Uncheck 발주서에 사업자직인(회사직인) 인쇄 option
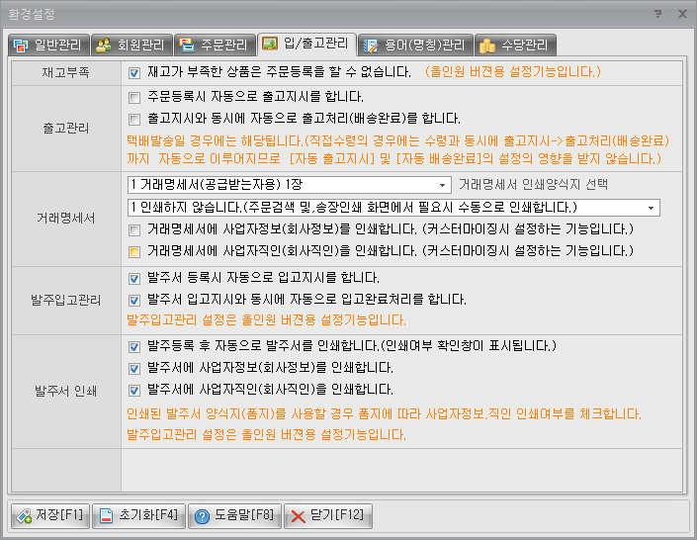Viewport: 697px width, 540px height. [133, 391]
